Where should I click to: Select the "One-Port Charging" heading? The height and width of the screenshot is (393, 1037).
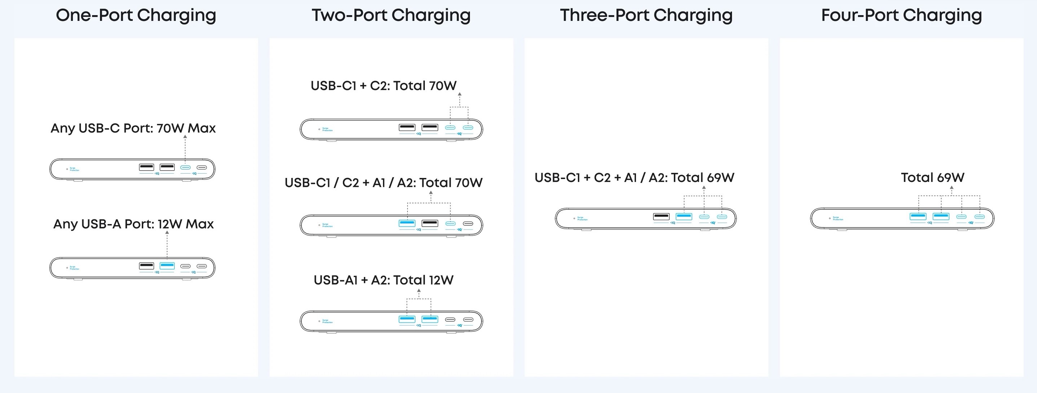point(136,15)
